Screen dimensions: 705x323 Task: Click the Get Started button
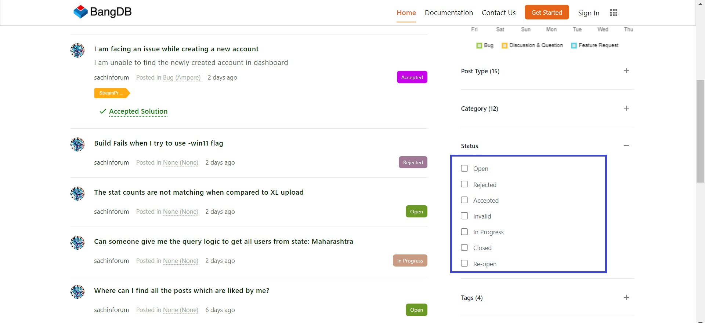point(547,12)
